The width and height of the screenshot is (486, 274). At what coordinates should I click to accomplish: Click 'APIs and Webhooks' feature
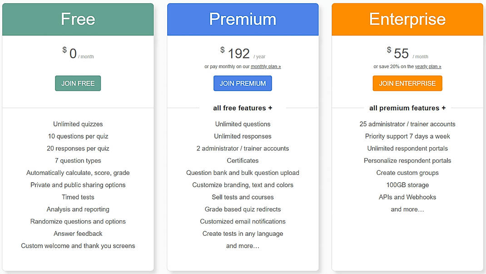click(x=407, y=197)
